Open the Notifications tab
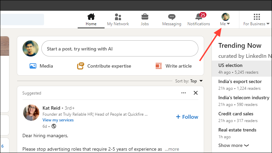The width and height of the screenshot is (272, 153). [199, 20]
